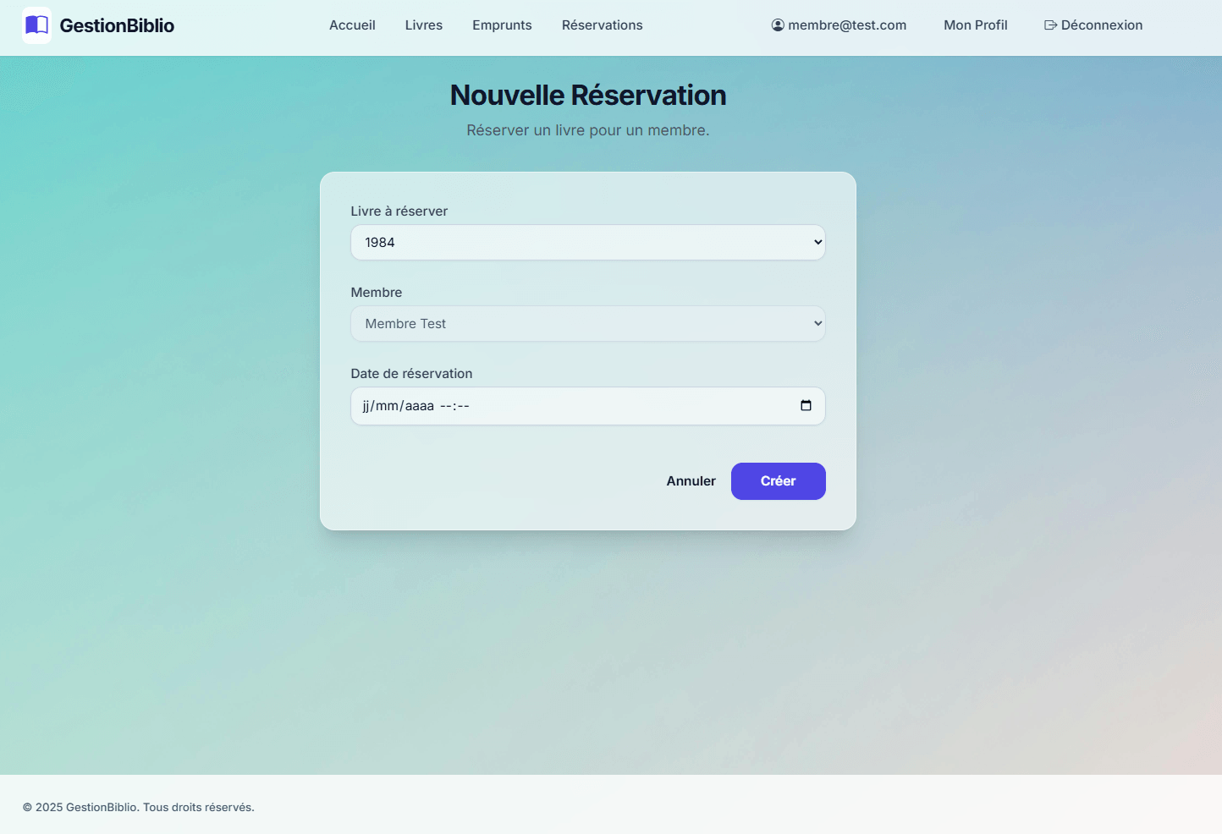The image size is (1222, 834).
Task: Expand the Livre à réserver dropdown arrow
Action: click(x=817, y=242)
